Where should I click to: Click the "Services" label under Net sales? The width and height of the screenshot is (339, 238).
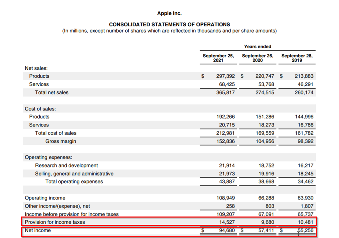[39, 84]
